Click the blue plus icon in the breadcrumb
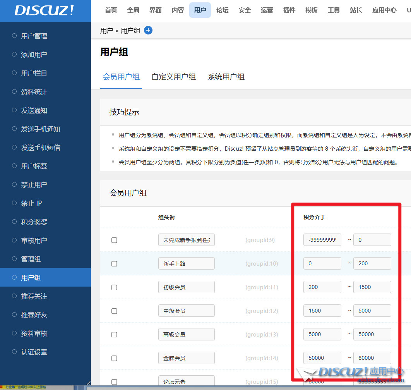Viewport: 411px width, 390px height. tap(148, 30)
